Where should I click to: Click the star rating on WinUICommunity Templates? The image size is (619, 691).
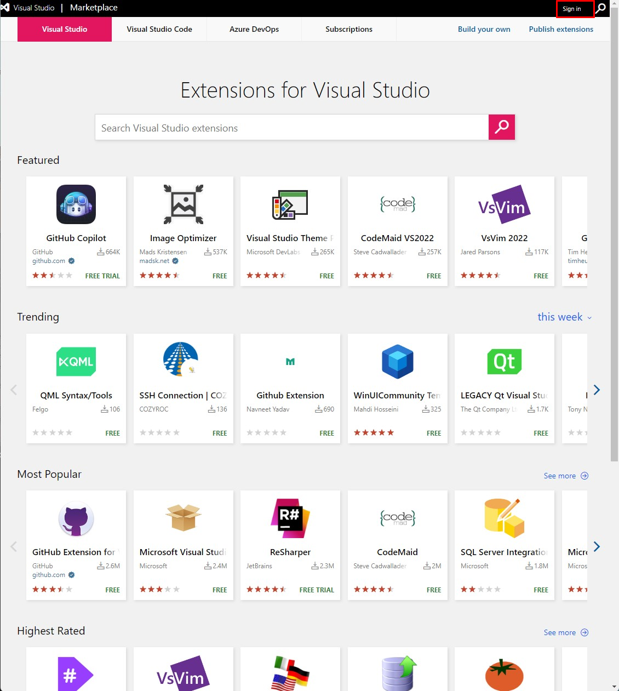[374, 432]
